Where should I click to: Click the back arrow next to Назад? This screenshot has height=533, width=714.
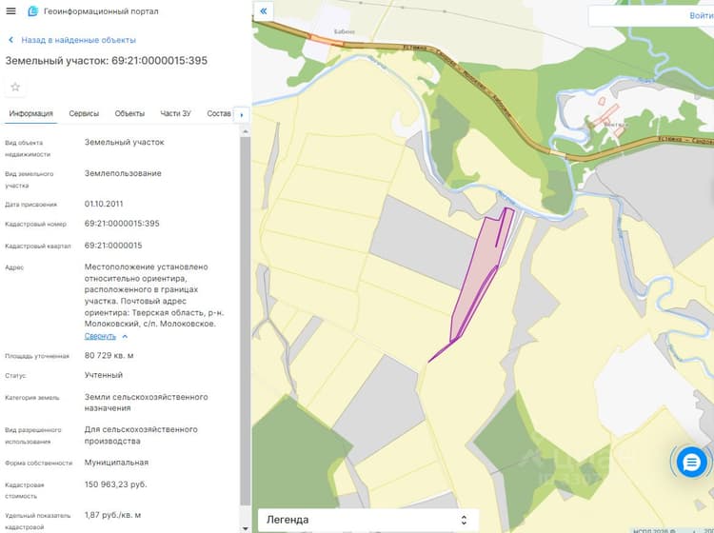tap(10, 40)
